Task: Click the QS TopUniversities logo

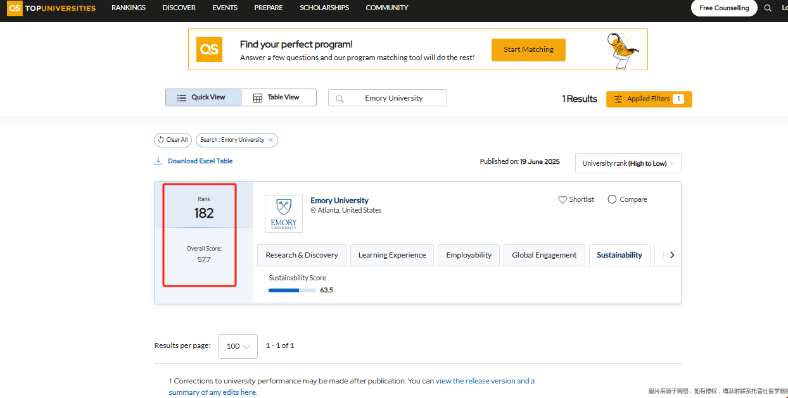Action: click(52, 8)
